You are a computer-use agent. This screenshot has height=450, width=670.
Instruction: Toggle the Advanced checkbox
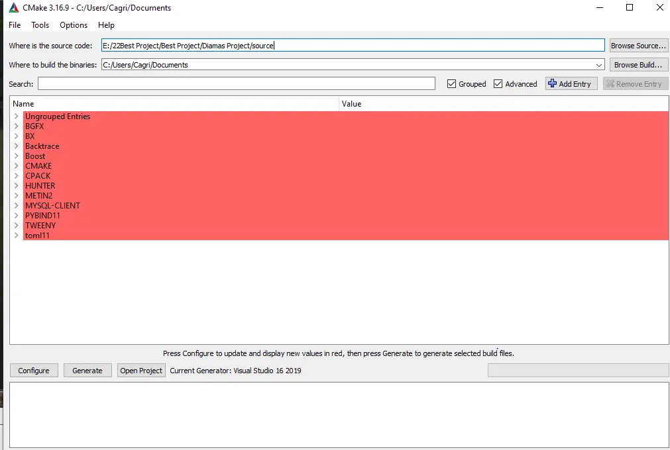click(x=498, y=84)
